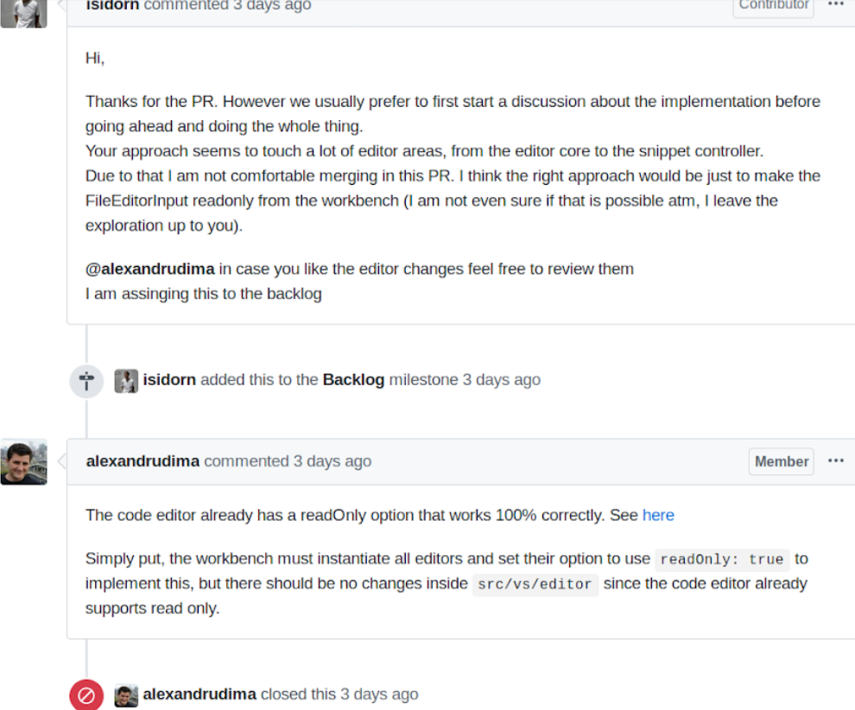Click alexandrudima's small avatar in closed event

(x=126, y=696)
